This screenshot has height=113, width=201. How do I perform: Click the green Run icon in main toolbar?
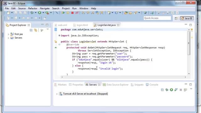point(40,13)
